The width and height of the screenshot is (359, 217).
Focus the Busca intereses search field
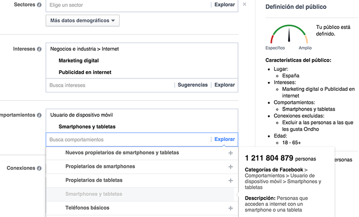coord(110,85)
